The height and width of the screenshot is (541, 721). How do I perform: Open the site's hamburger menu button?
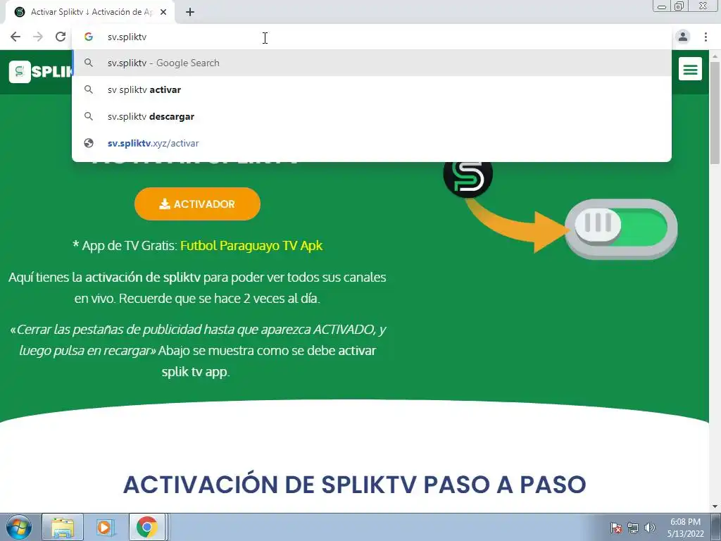coord(690,69)
